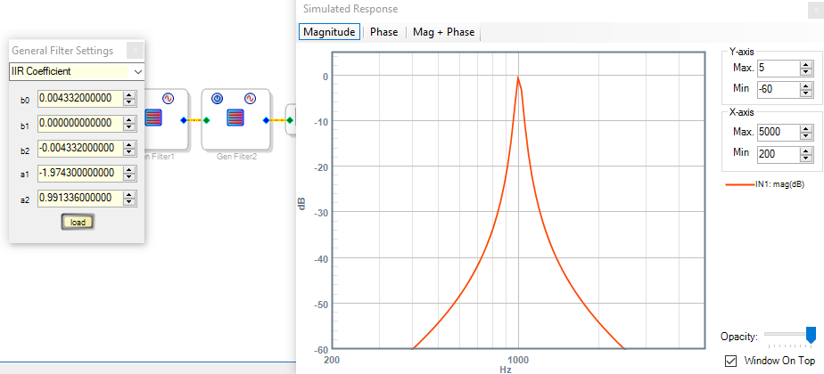Screen dimensions: 824x374
Task: Click the b0 coefficient input field
Action: click(x=80, y=98)
